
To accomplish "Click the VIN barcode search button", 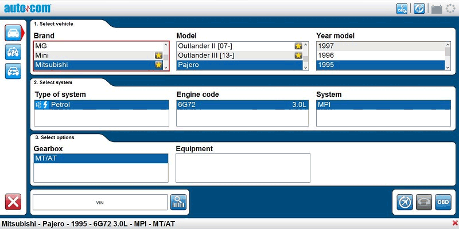I will pyautogui.click(x=178, y=202).
